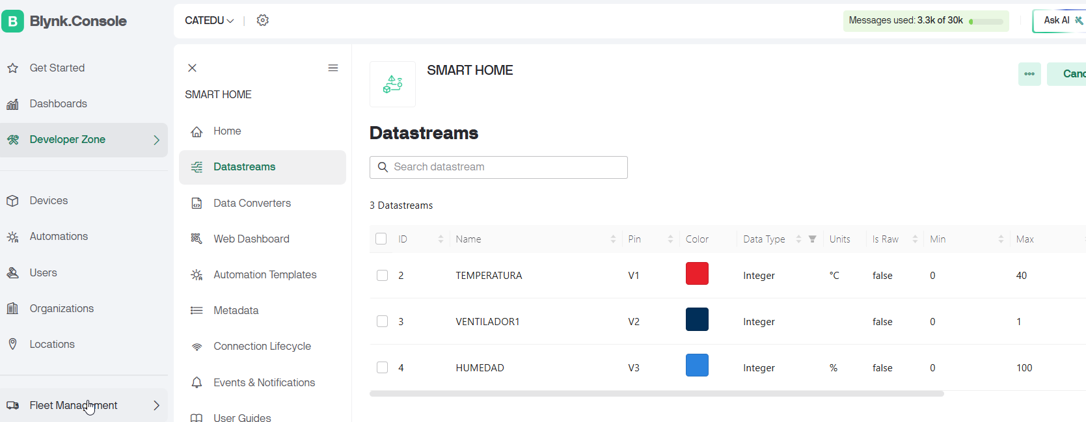Click the filter icon in Data Type column

[812, 239]
